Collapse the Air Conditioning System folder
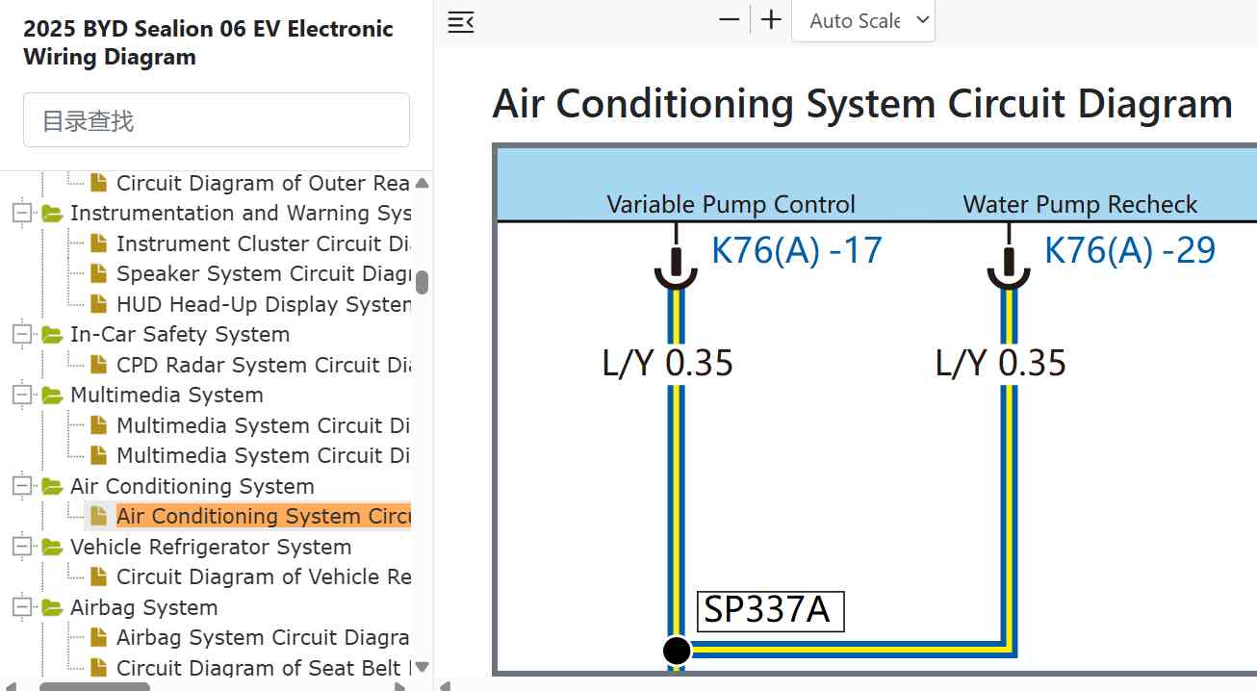The width and height of the screenshot is (1257, 691). pyautogui.click(x=21, y=486)
